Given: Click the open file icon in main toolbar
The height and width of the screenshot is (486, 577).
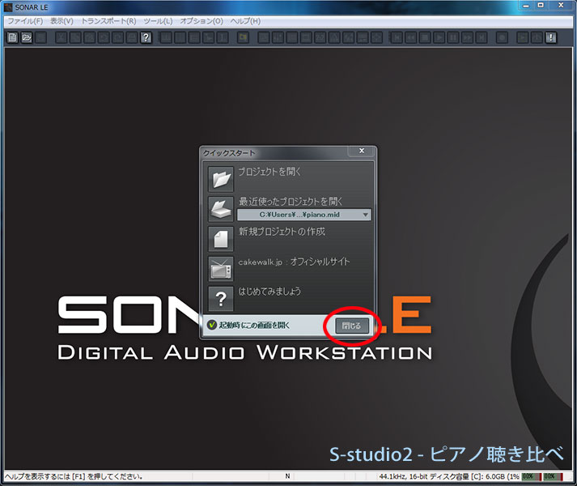Looking at the screenshot, I should pyautogui.click(x=26, y=37).
